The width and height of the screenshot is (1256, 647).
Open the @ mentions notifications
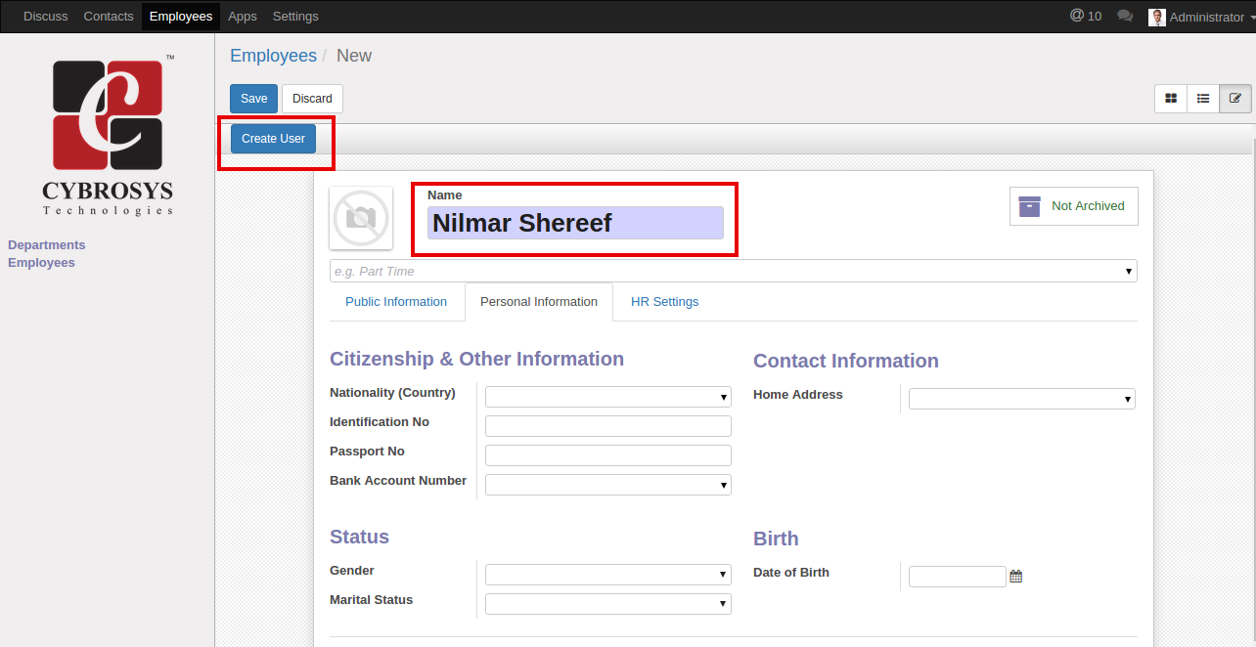coord(1086,17)
